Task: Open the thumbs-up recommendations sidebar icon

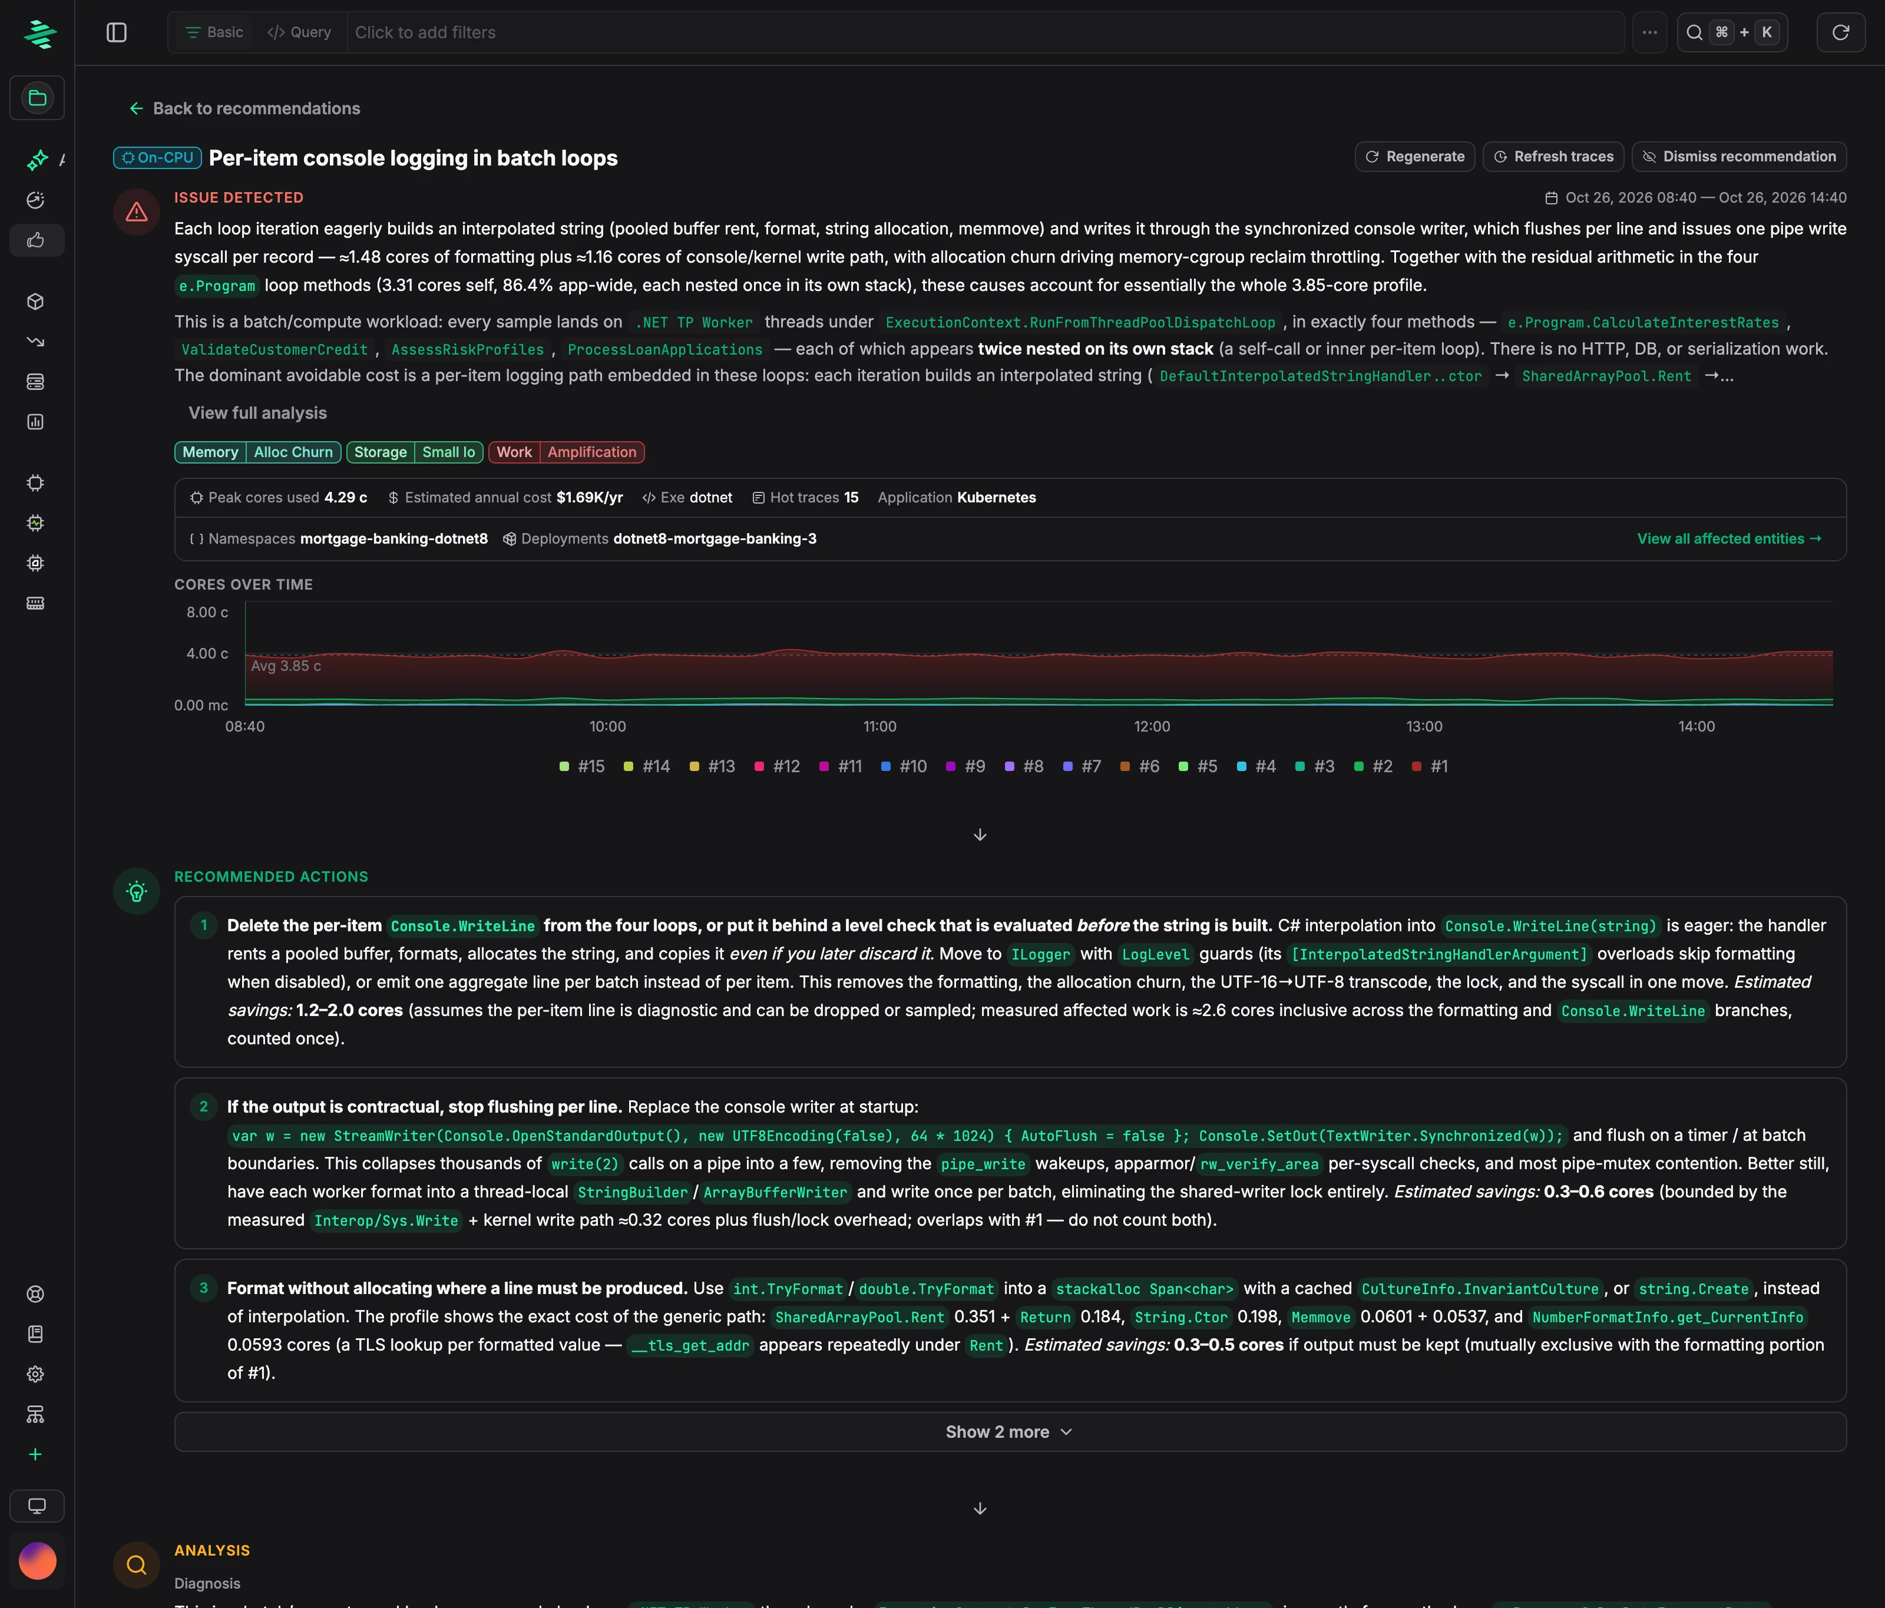Action: [35, 240]
